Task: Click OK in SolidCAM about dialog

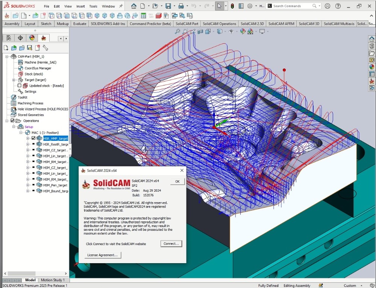Action: click(177, 181)
